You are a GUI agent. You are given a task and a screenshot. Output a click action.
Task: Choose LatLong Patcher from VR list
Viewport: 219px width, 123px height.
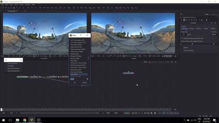click(13, 64)
